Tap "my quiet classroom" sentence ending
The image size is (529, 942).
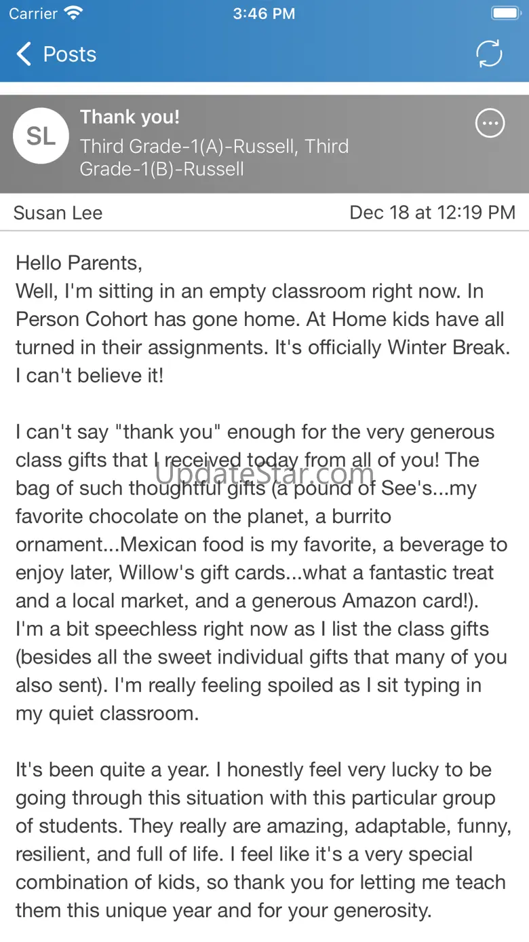tap(107, 713)
